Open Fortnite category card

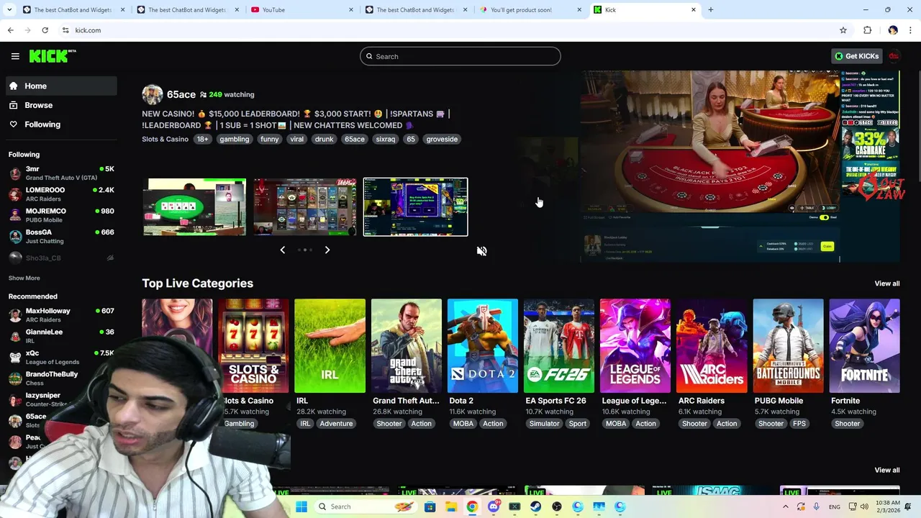tap(864, 346)
